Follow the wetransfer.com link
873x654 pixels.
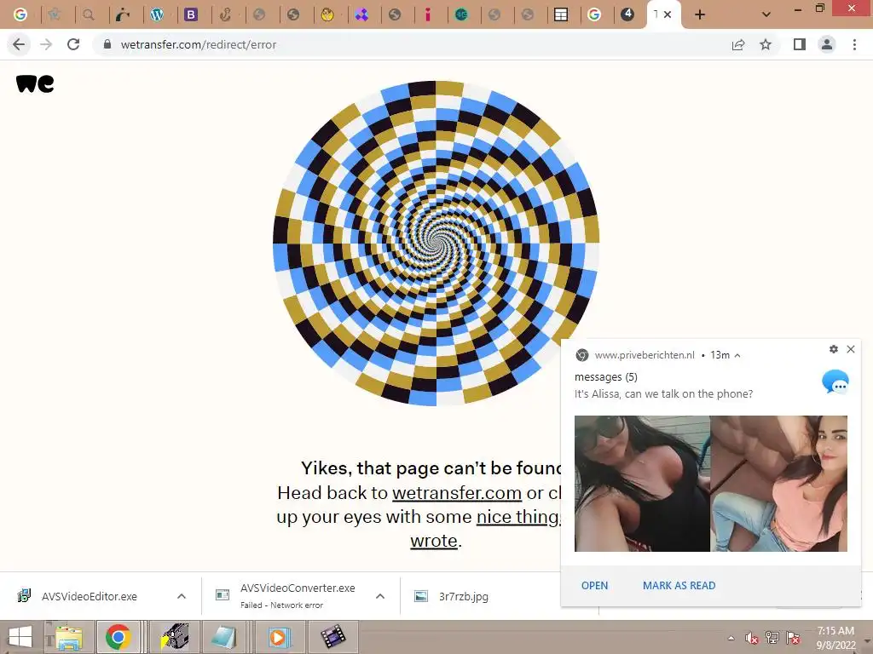tap(457, 493)
